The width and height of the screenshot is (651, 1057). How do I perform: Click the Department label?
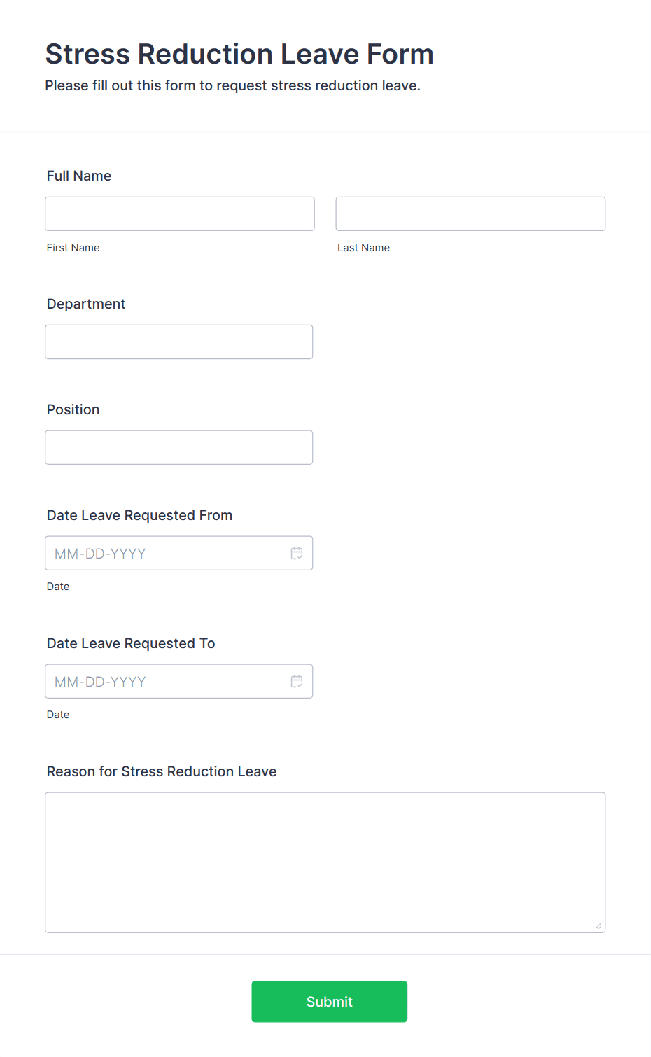coord(86,304)
